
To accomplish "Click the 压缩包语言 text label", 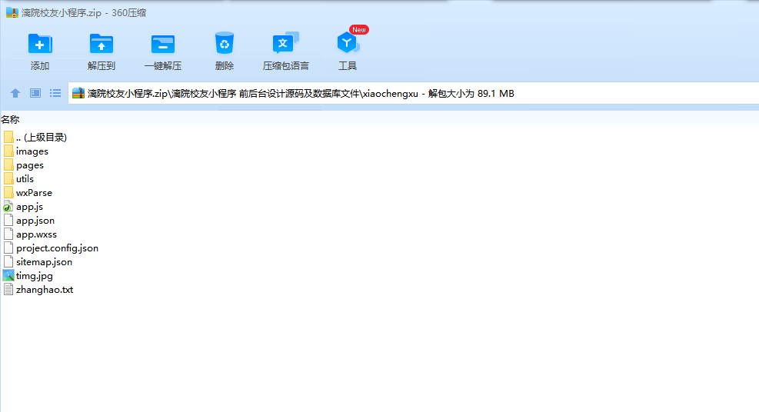I will click(x=285, y=66).
